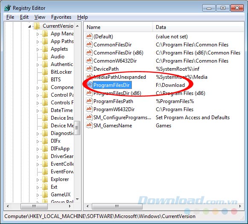Click the string icon beside CommonFilesDir
The height and width of the screenshot is (224, 248).
[89, 44]
